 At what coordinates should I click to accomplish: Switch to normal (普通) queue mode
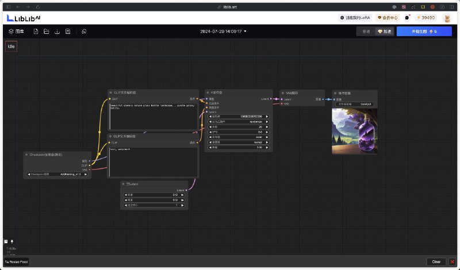(366, 32)
